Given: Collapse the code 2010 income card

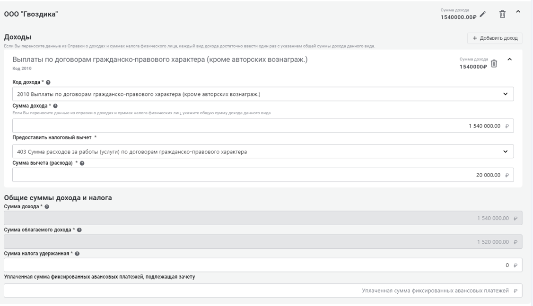Looking at the screenshot, I should click(x=509, y=59).
